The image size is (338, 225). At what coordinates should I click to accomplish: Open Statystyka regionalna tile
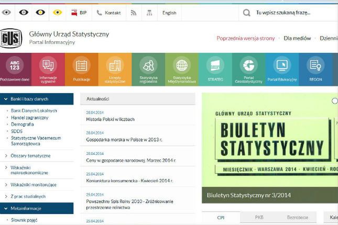[x=148, y=70]
